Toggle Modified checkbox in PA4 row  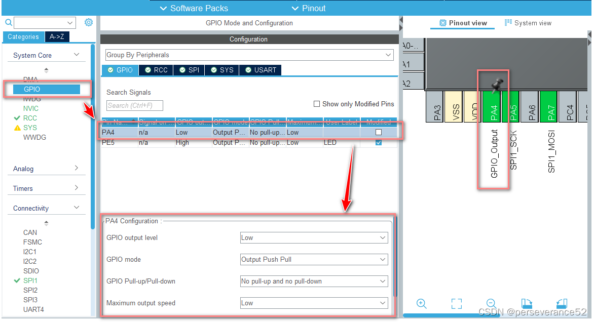coord(379,133)
